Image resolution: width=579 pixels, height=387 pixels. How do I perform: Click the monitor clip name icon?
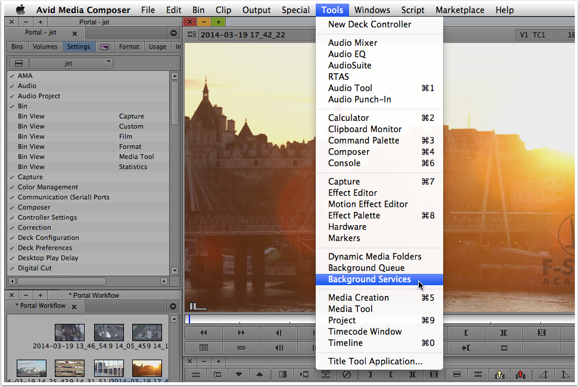(x=192, y=35)
